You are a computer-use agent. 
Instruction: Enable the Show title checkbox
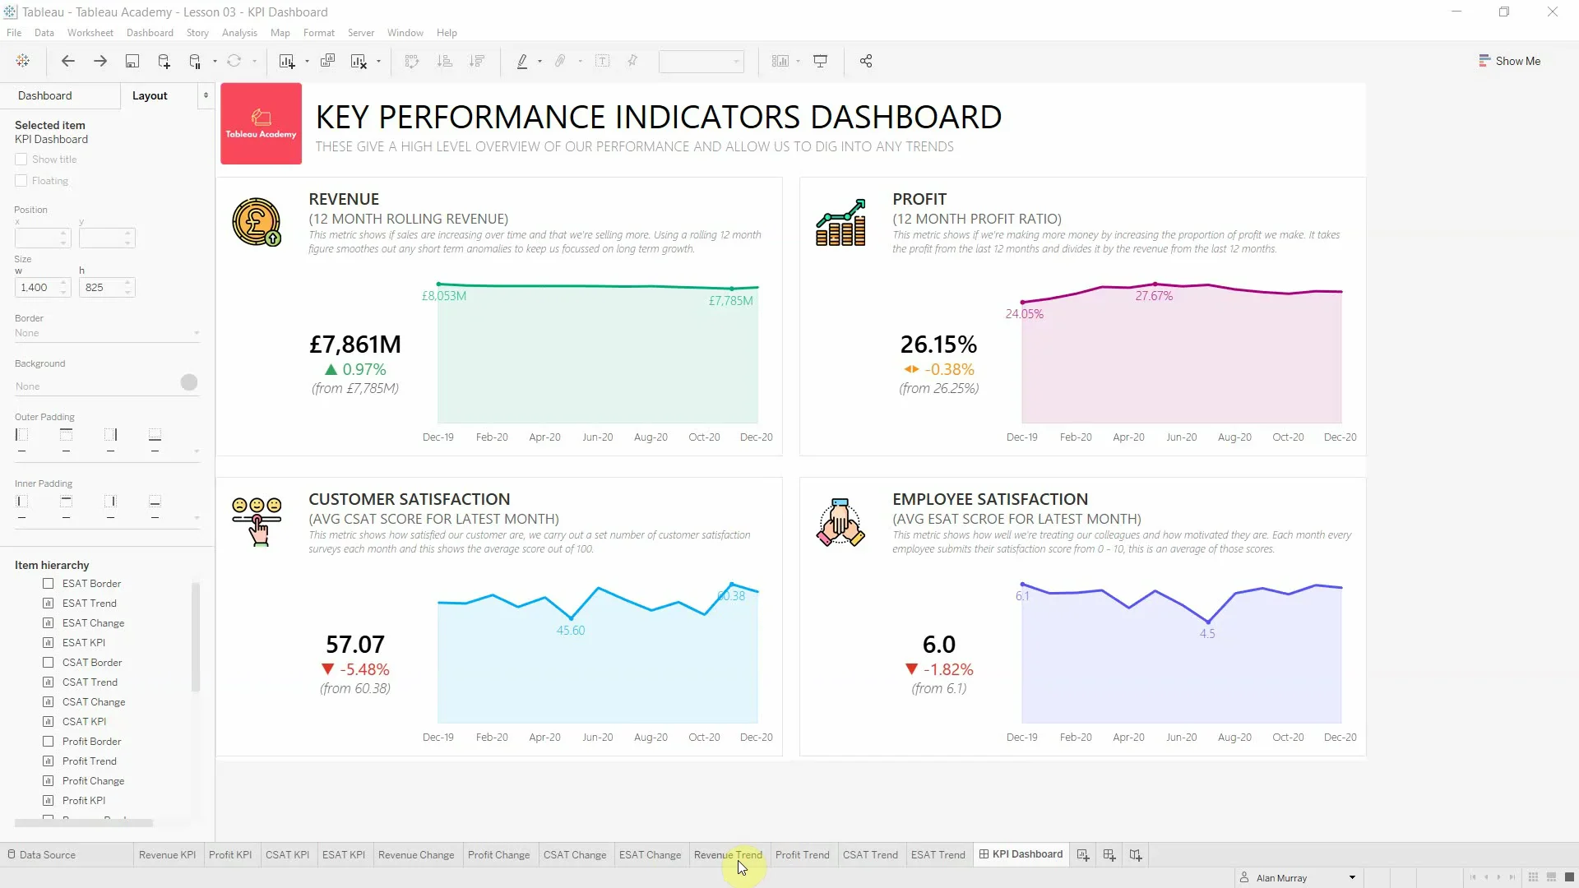(21, 160)
